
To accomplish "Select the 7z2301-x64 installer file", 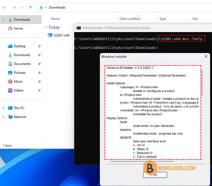I will pos(61,35).
